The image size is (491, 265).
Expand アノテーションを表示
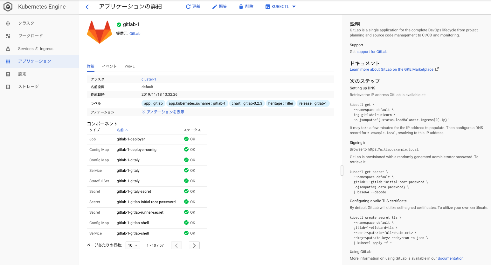163,112
